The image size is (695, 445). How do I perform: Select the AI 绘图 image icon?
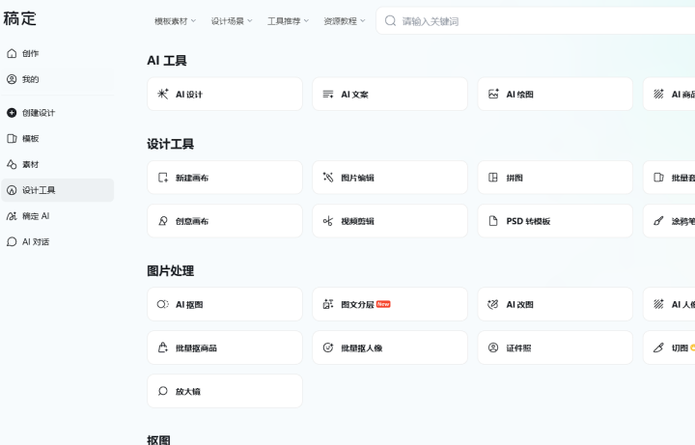493,95
